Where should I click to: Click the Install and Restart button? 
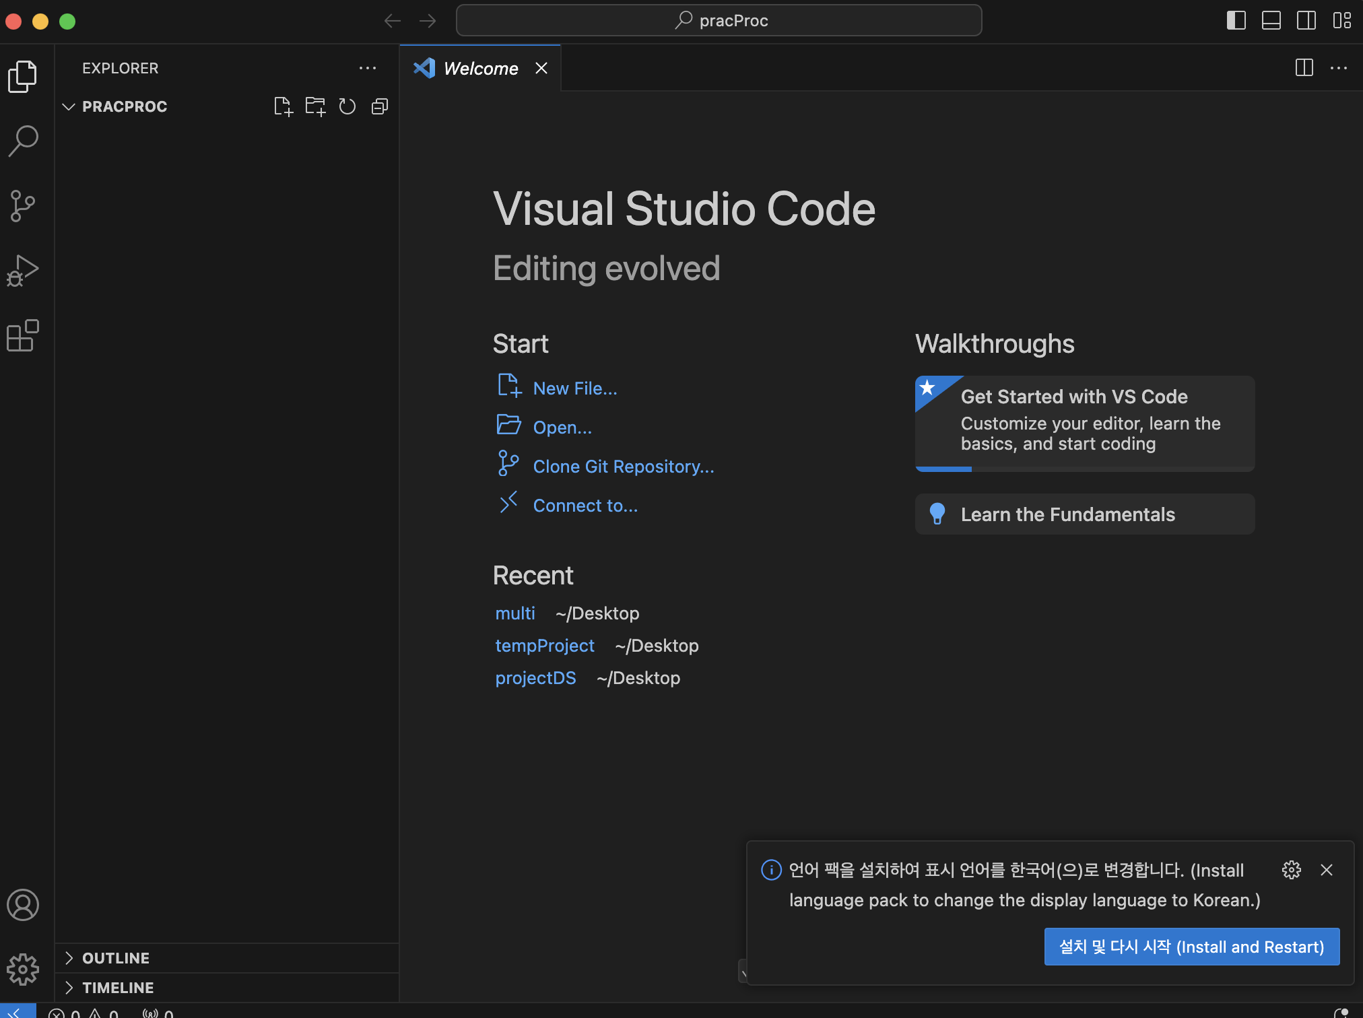click(1191, 947)
